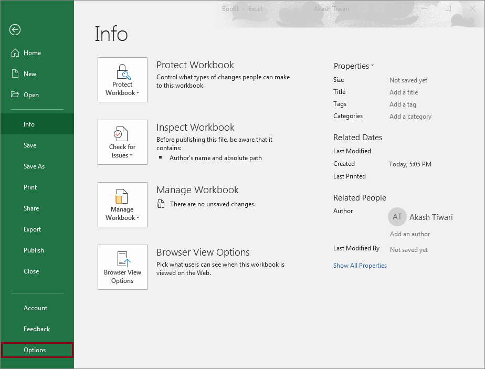485x369 pixels.
Task: Click the Add an author field
Action: coord(410,234)
